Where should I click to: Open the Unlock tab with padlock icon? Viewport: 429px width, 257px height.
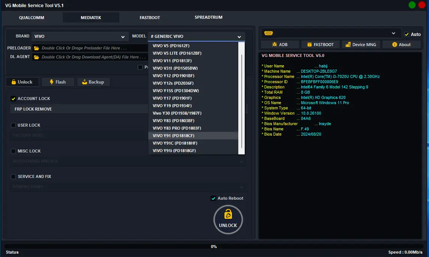(22, 82)
